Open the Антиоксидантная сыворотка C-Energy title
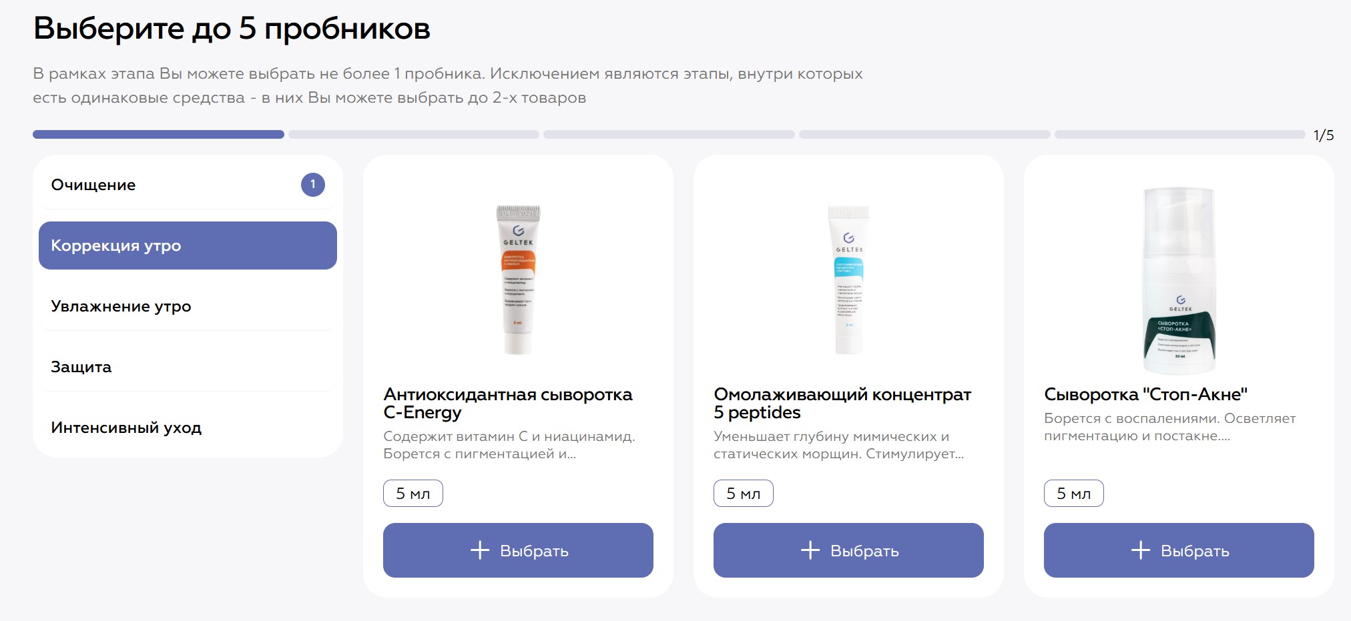Screen dimensions: 1351x621 507,404
